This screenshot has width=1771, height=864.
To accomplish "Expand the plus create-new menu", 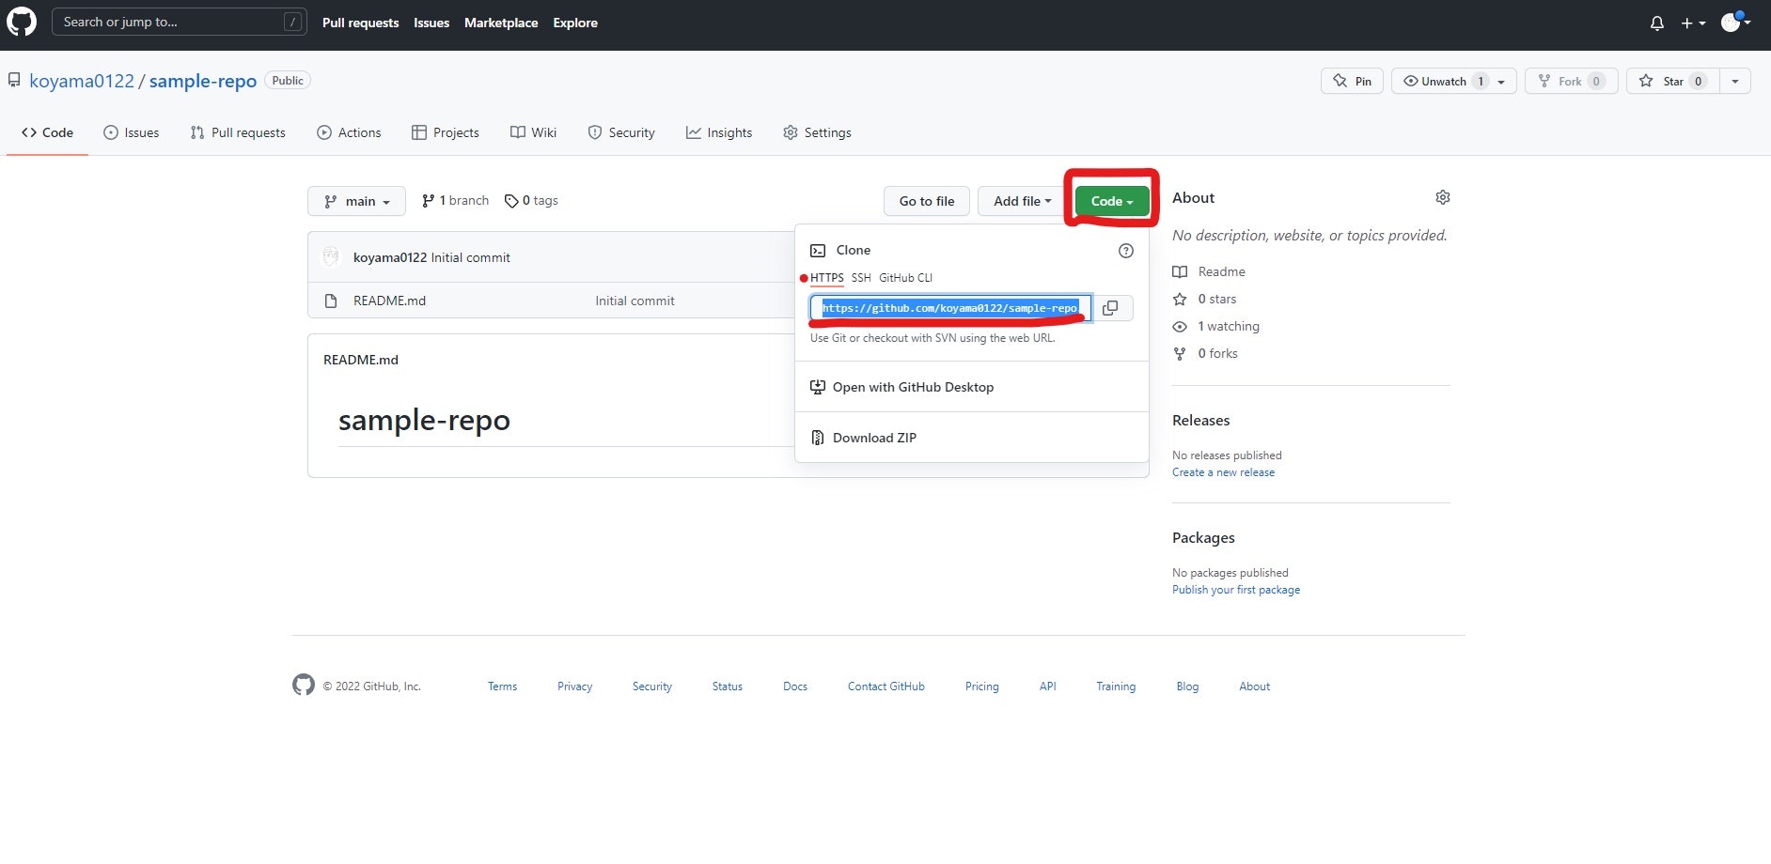I will point(1693,23).
